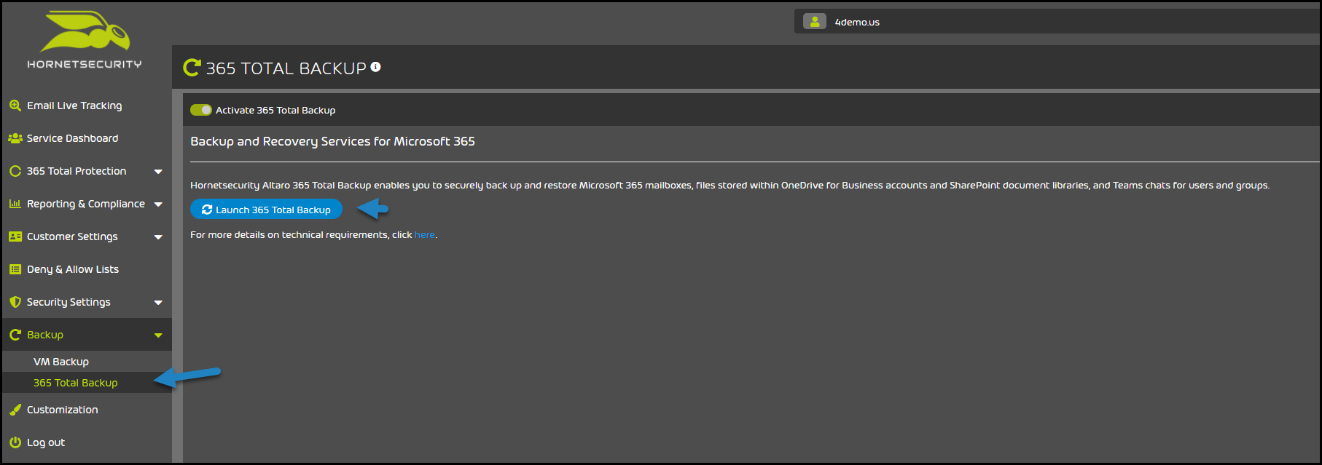Viewport: 1322px width, 465px height.
Task: Select VM Backup submenu item
Action: coord(87,362)
